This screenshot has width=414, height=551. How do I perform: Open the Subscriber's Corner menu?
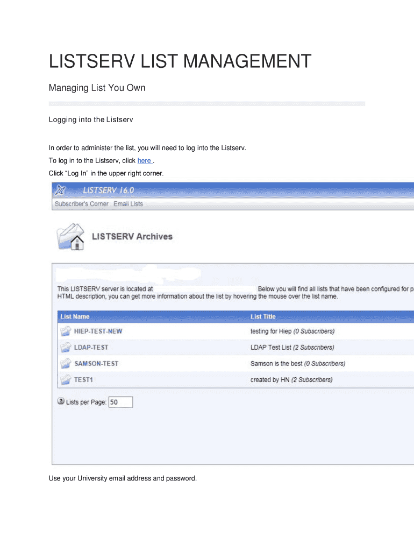pyautogui.click(x=82, y=204)
